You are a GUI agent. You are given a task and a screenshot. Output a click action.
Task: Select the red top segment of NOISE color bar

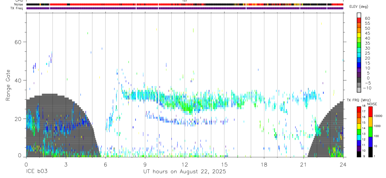[x=370, y=112]
